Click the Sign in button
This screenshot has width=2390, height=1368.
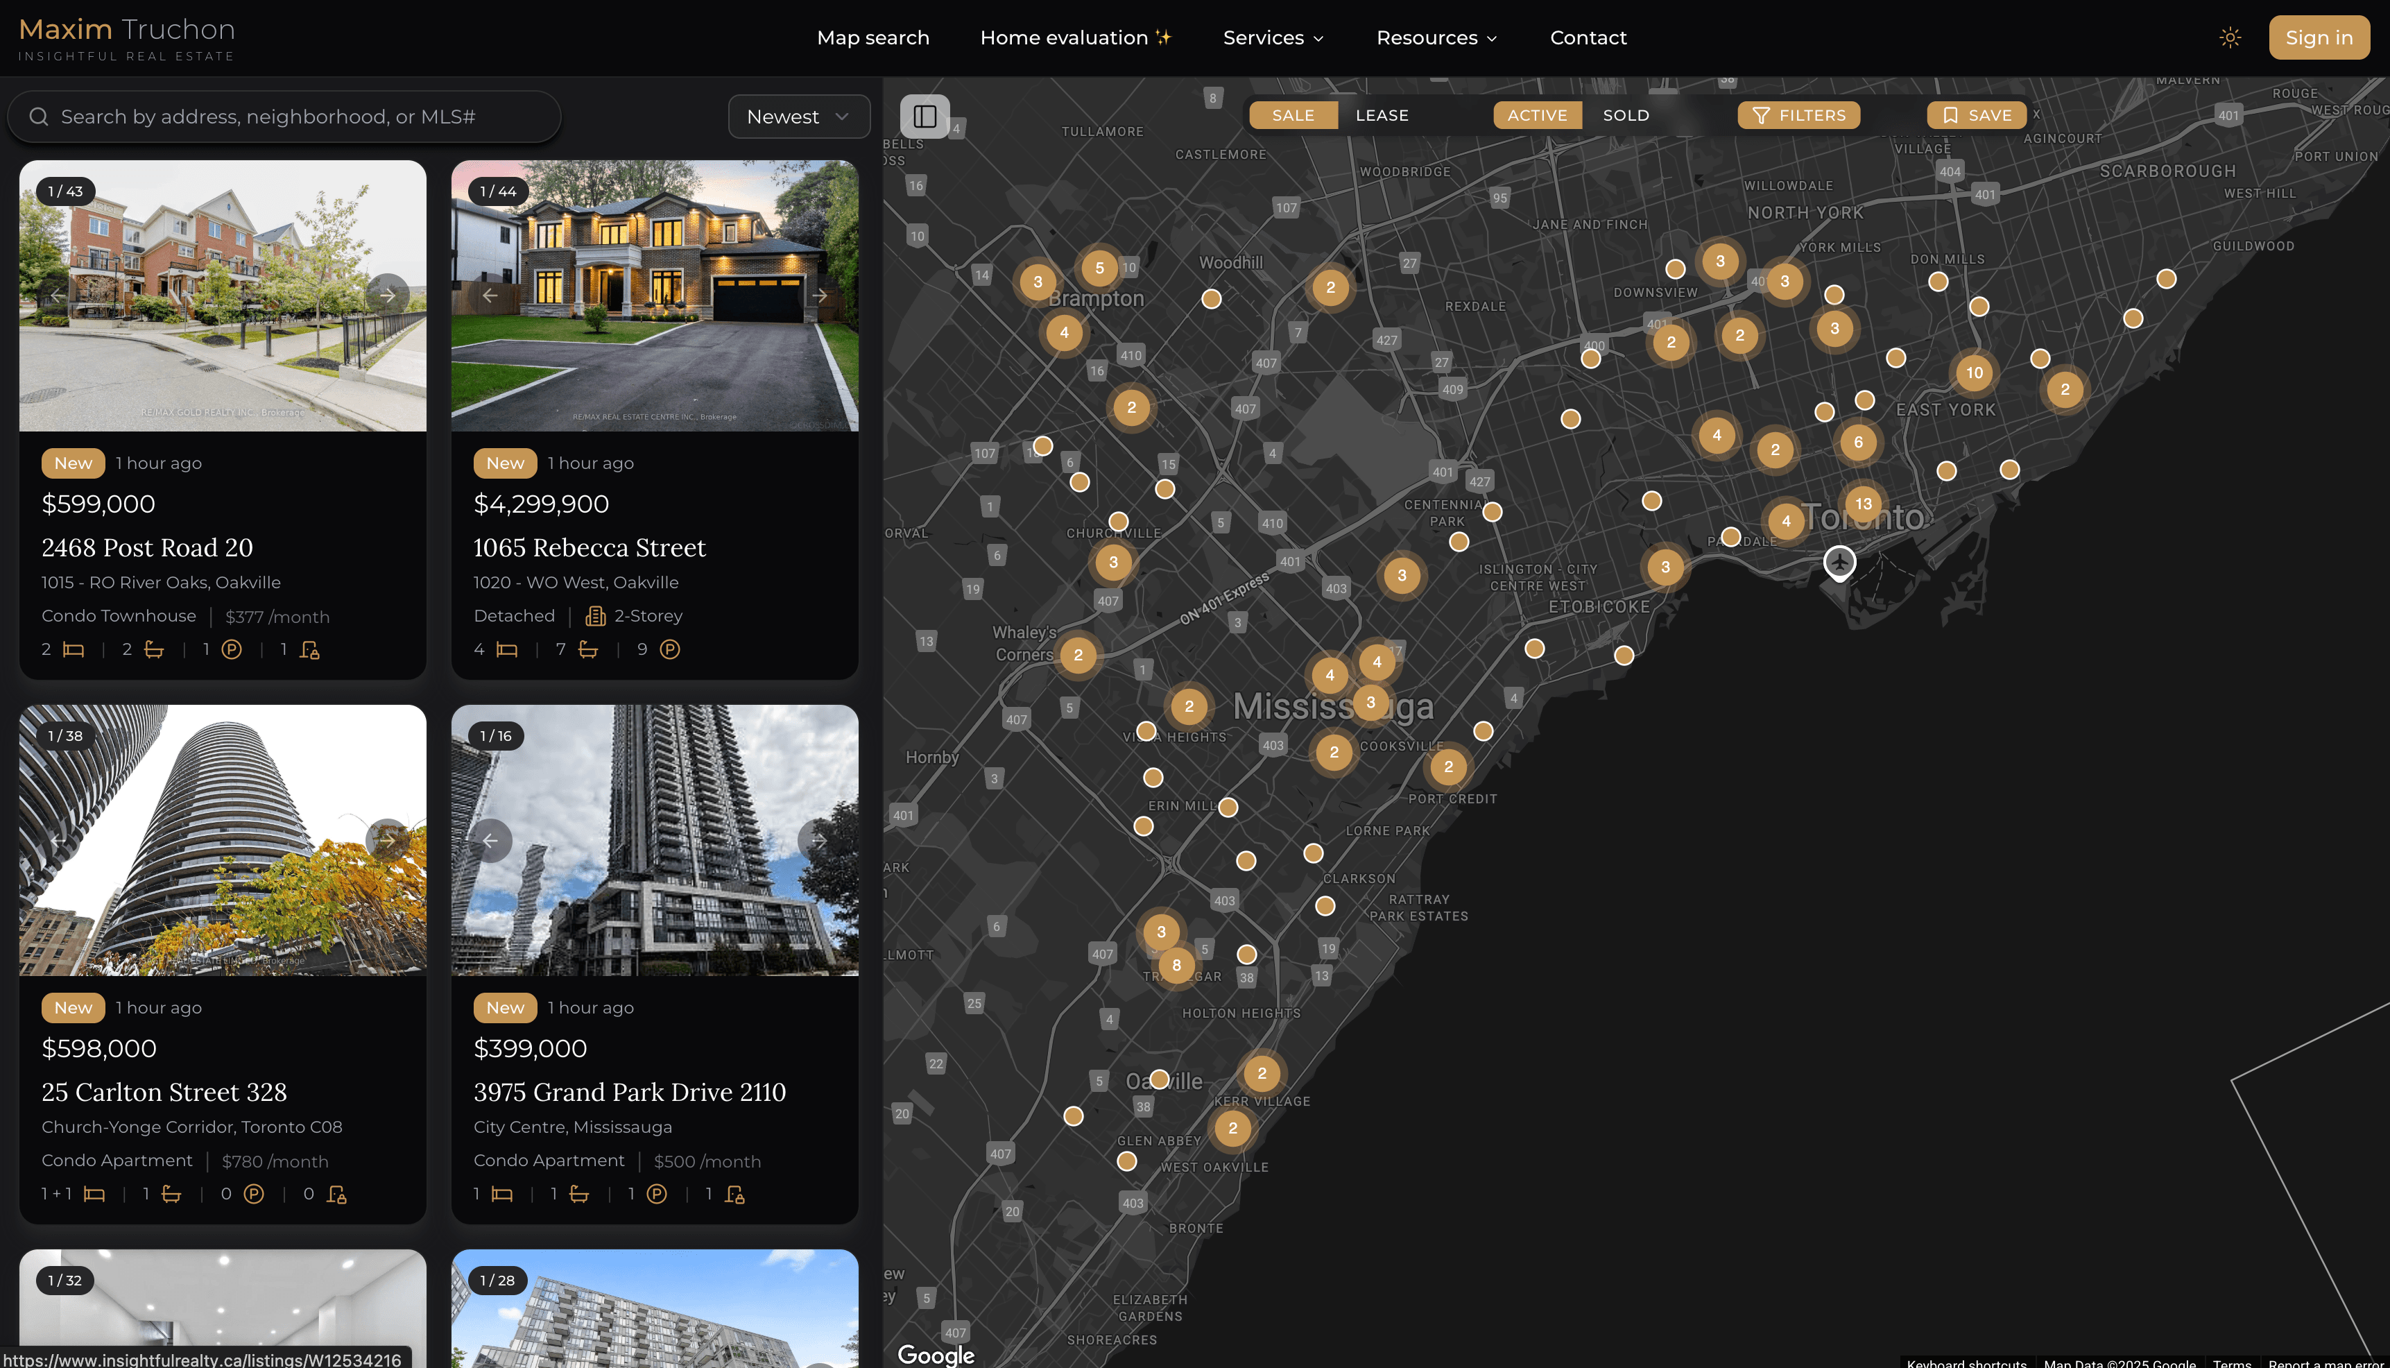(x=2318, y=37)
